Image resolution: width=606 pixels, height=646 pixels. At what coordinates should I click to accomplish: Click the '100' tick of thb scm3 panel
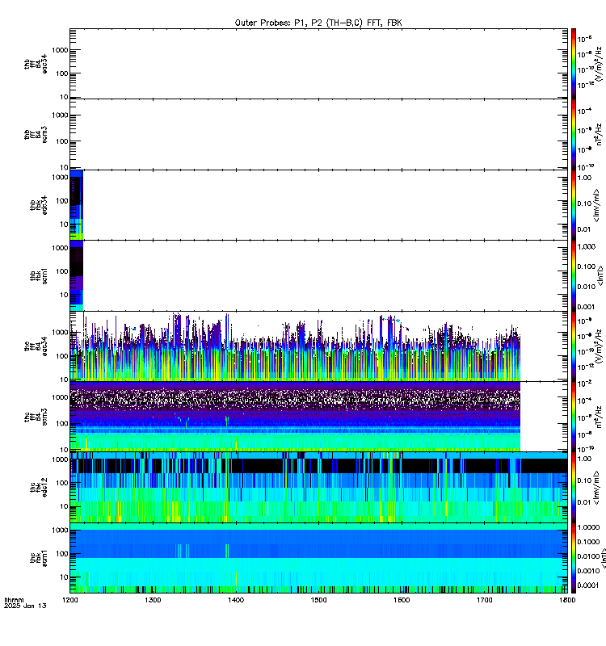click(62, 141)
